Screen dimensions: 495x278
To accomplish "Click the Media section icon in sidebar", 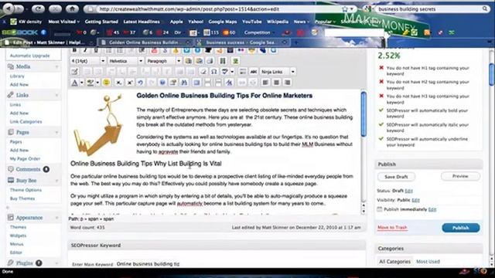I will 11,66.
